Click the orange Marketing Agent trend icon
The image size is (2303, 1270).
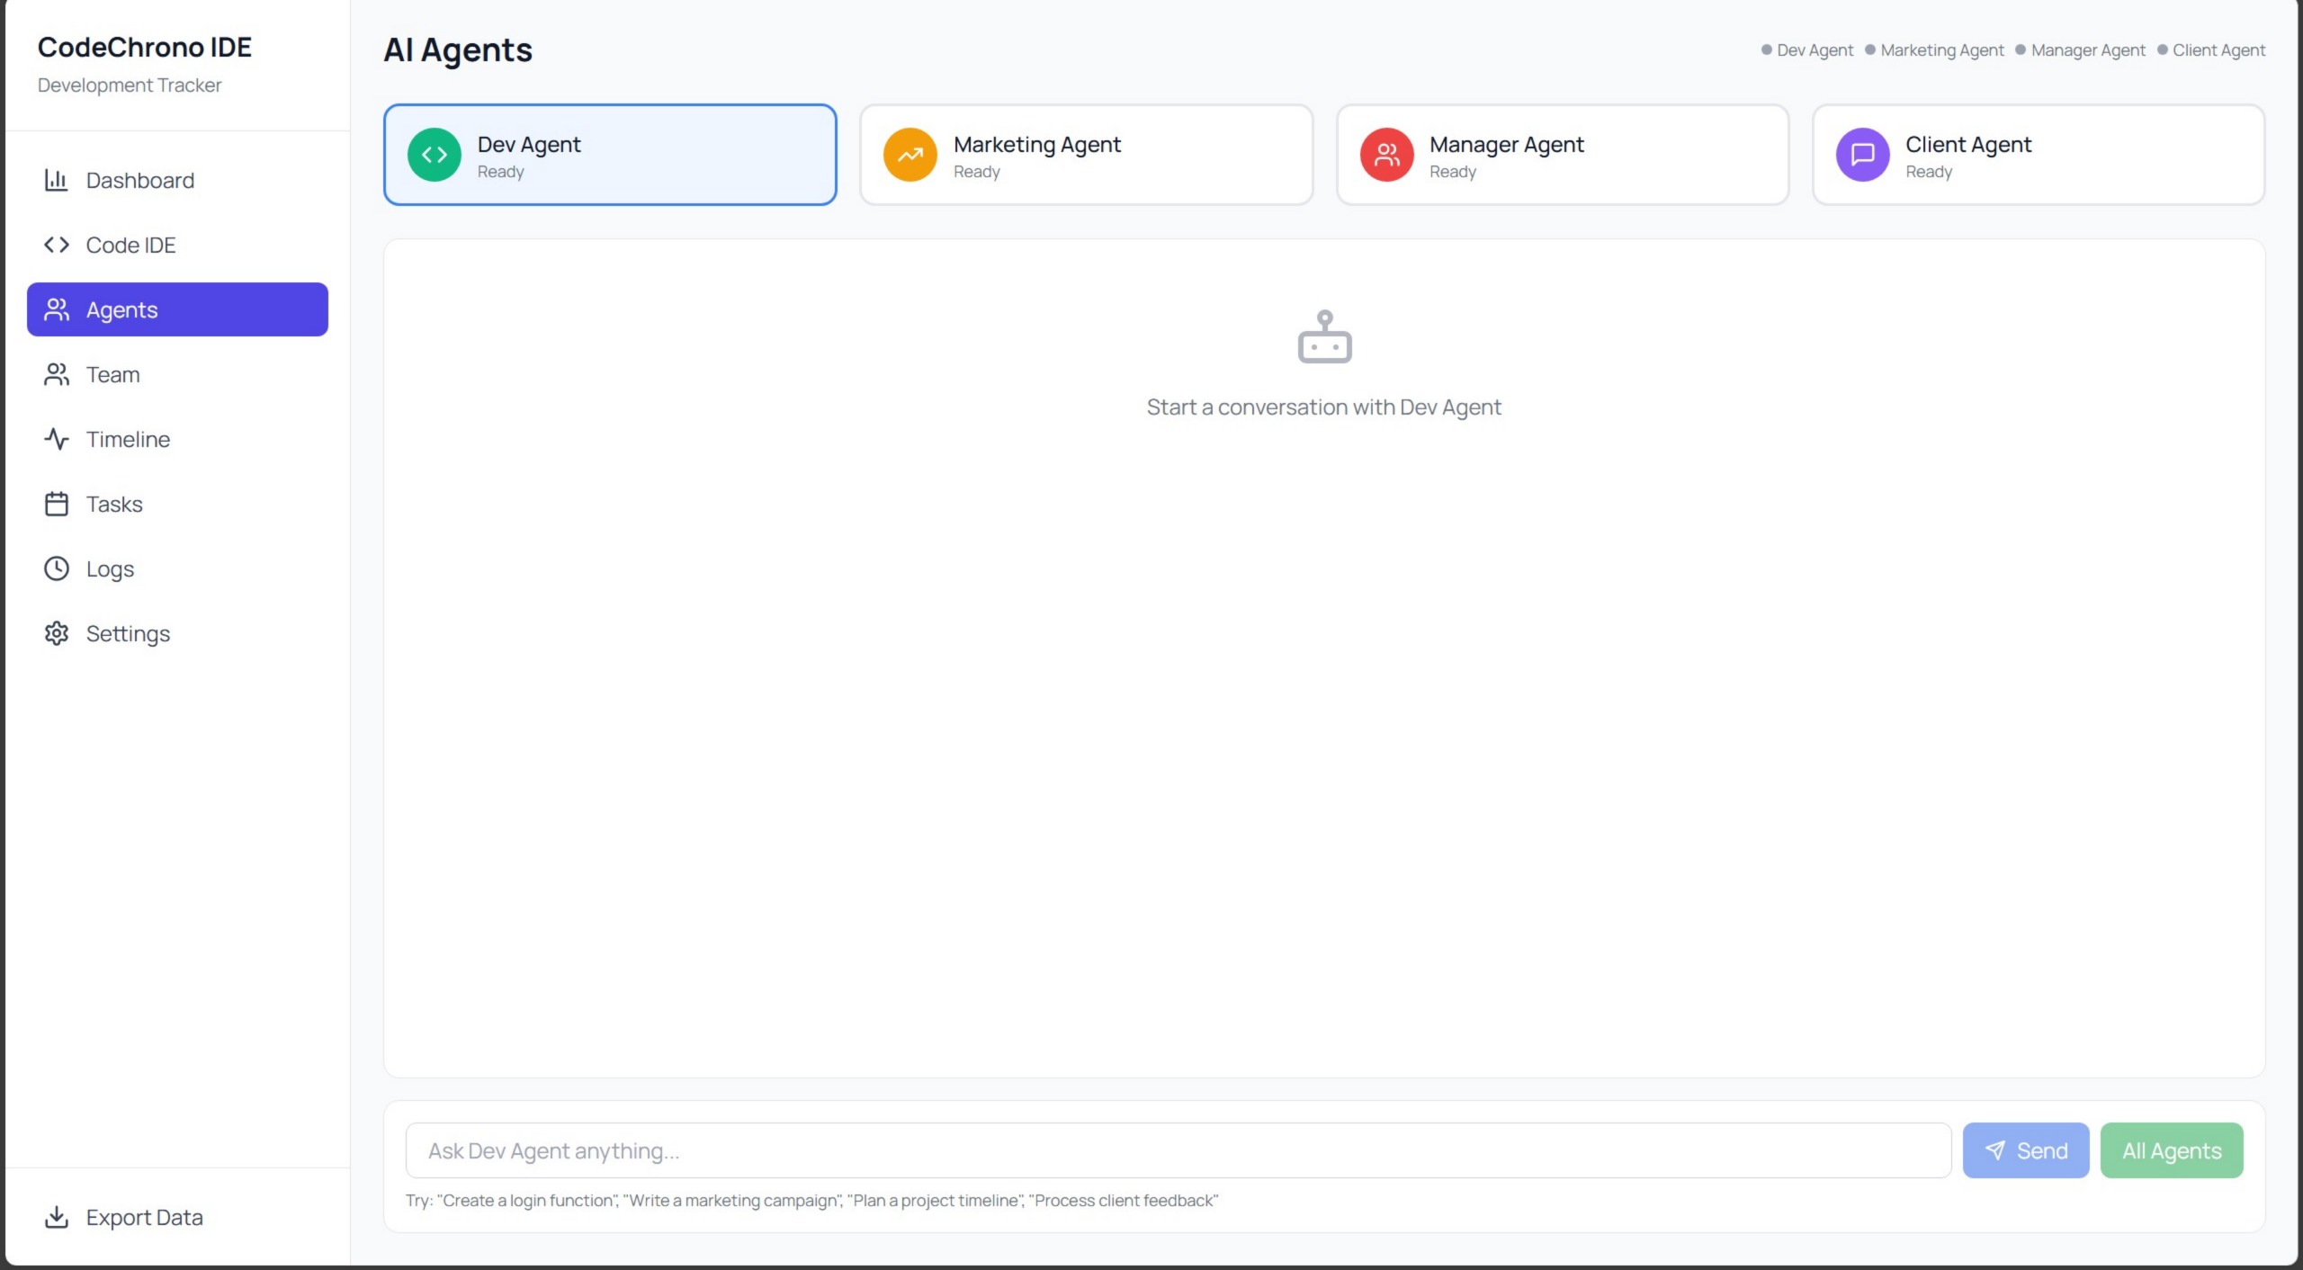pos(910,155)
